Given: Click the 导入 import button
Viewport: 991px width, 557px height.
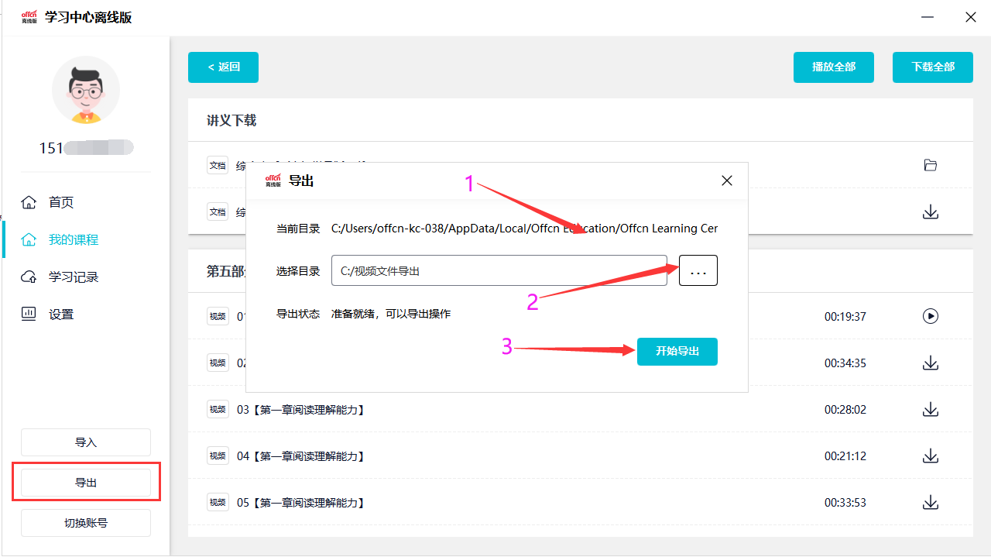Looking at the screenshot, I should pos(86,442).
